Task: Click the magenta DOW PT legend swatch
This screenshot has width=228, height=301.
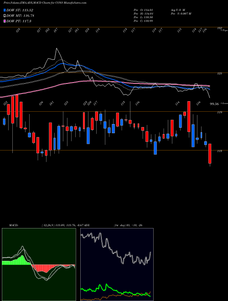Action: click(5, 21)
